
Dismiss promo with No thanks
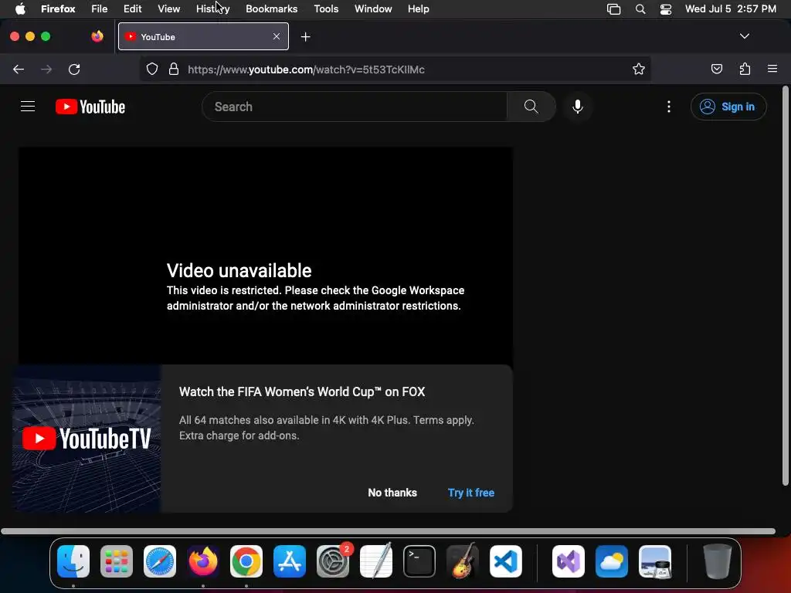(x=392, y=493)
